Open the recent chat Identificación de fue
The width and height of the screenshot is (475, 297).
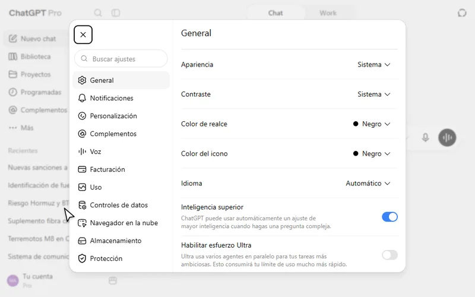37,185
